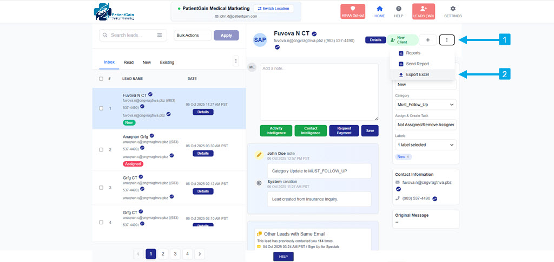Go to the next page arrow
This screenshot has width=554, height=262.
[x=200, y=253]
